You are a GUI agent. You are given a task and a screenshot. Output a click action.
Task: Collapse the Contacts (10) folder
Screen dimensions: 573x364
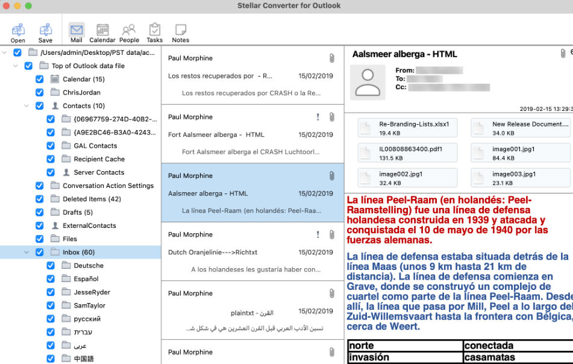click(27, 105)
